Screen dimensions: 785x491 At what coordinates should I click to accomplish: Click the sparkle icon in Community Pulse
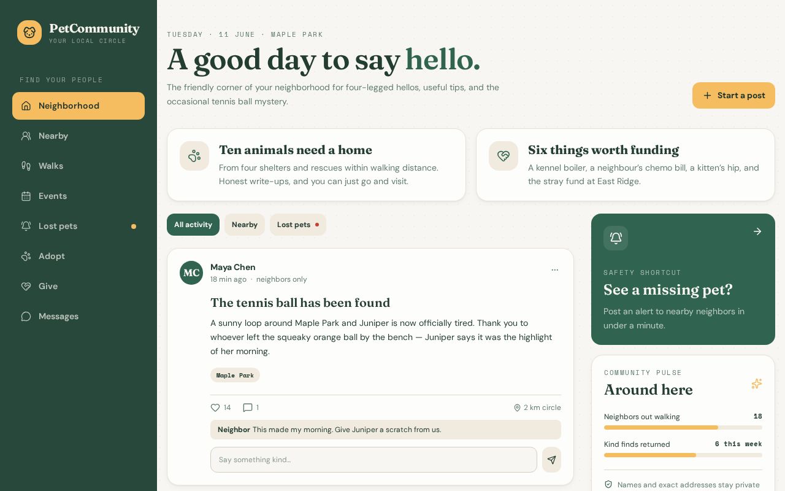click(x=757, y=384)
